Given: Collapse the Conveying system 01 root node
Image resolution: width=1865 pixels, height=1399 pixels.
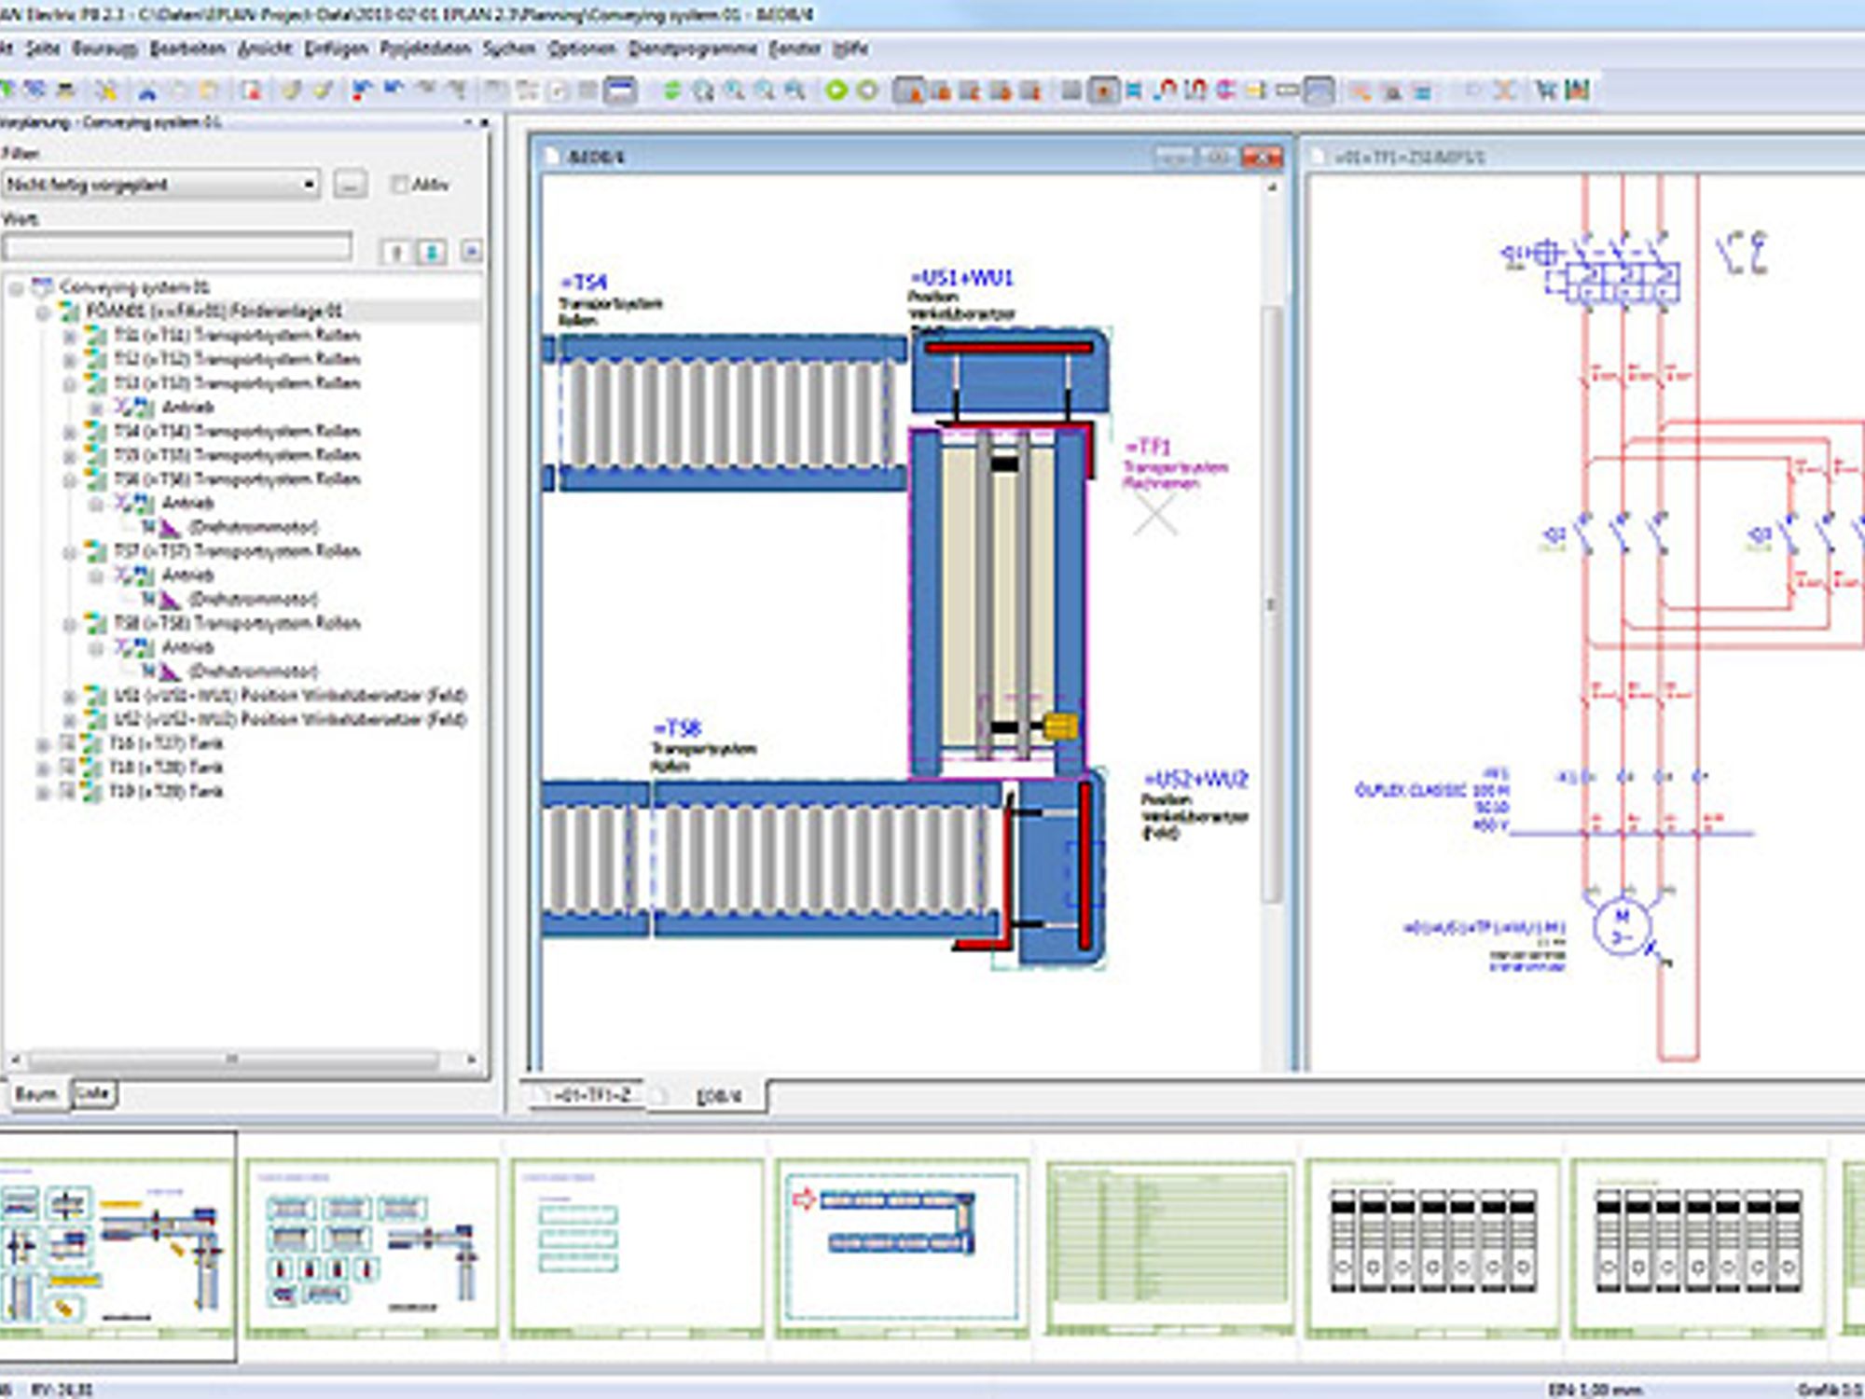Looking at the screenshot, I should [17, 287].
